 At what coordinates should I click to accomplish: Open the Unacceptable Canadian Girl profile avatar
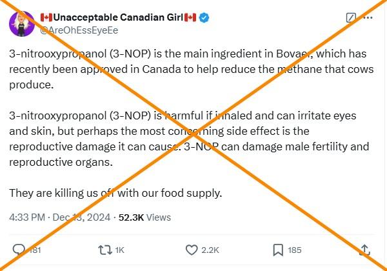21,24
